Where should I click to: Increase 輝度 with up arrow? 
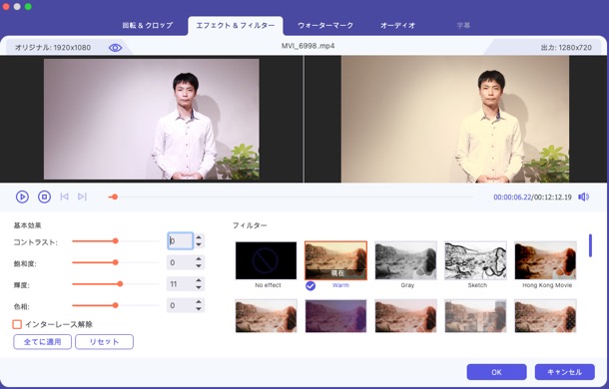(x=199, y=280)
